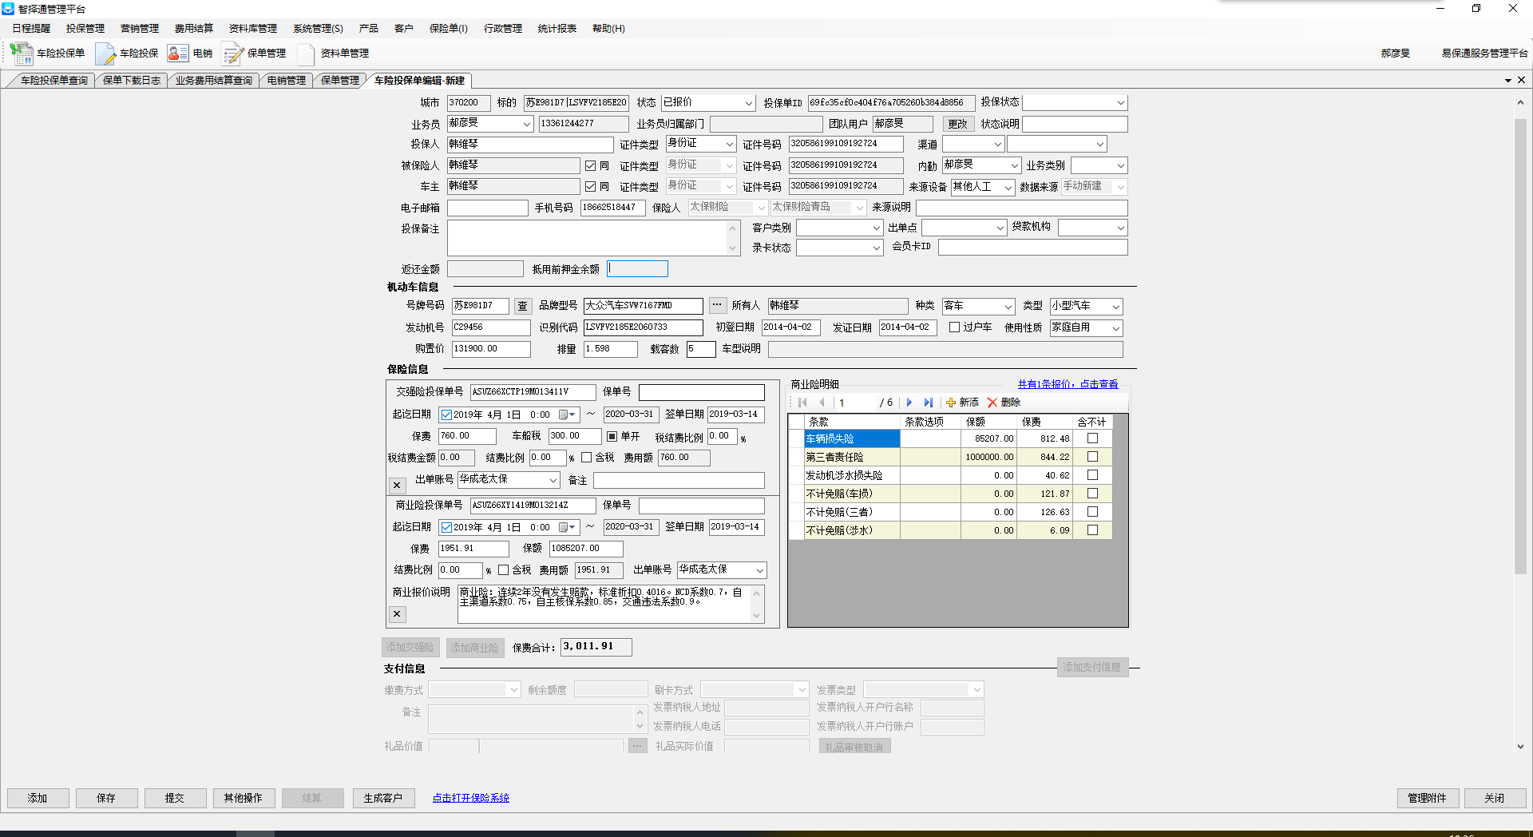Click the 新添 plus icon
This screenshot has width=1533, height=837.
point(951,403)
